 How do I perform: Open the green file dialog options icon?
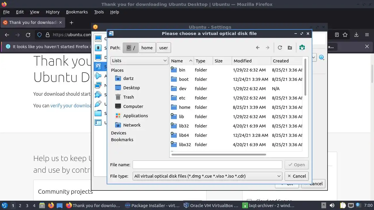click(302, 48)
